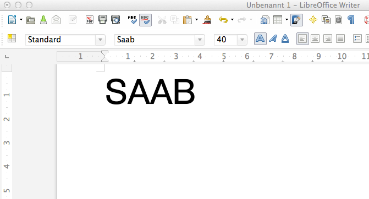
Task: Click the Edit File icon
Action: (x=73, y=20)
